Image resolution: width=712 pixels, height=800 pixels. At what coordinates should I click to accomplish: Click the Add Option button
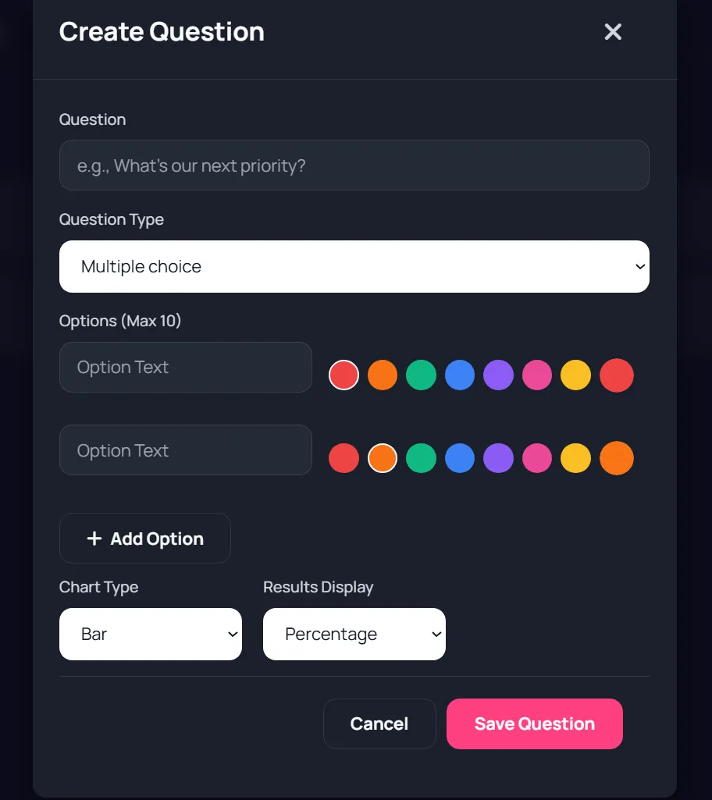pyautogui.click(x=144, y=538)
